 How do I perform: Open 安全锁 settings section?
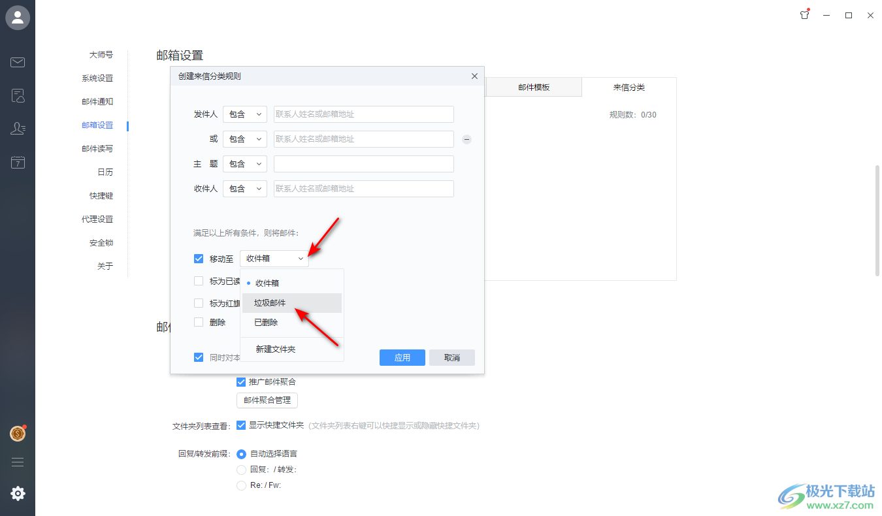click(x=101, y=243)
